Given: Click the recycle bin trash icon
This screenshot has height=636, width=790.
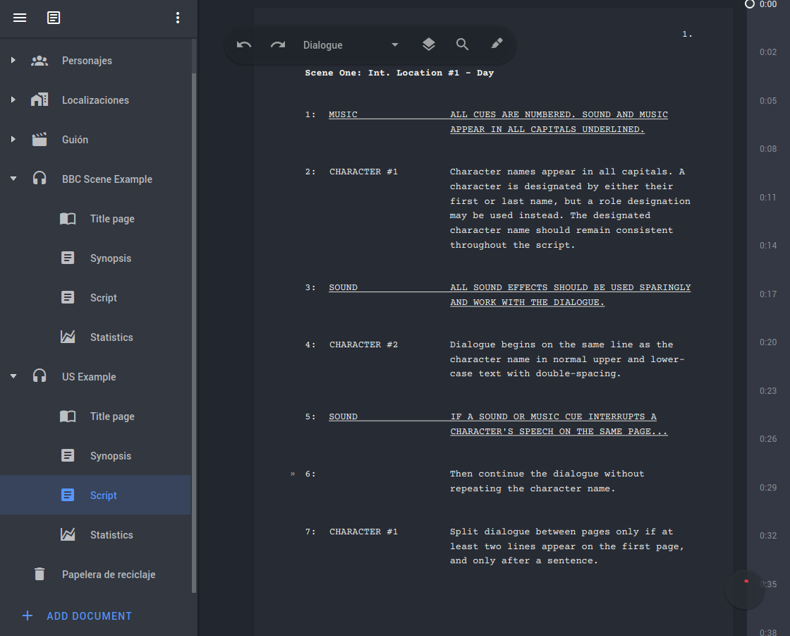Looking at the screenshot, I should pyautogui.click(x=39, y=574).
